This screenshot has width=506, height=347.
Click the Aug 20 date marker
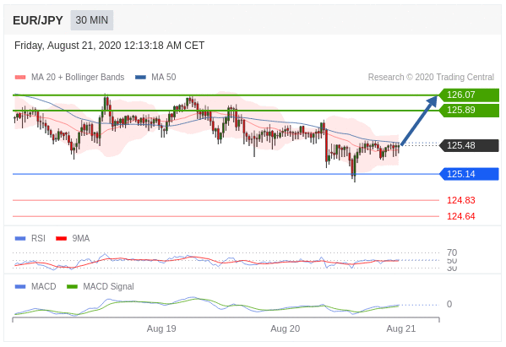[x=285, y=328]
